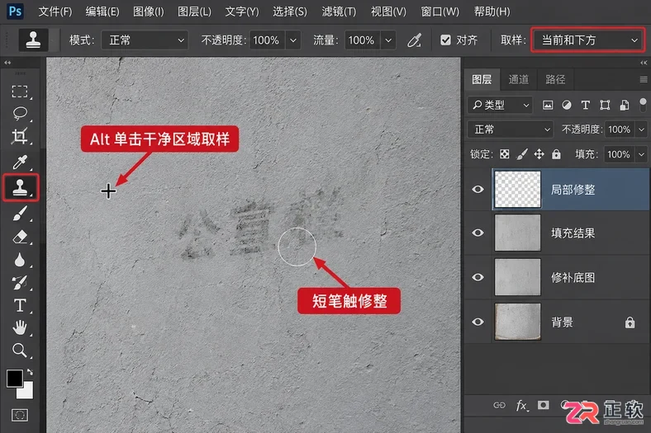Select the Eraser tool

pos(20,237)
